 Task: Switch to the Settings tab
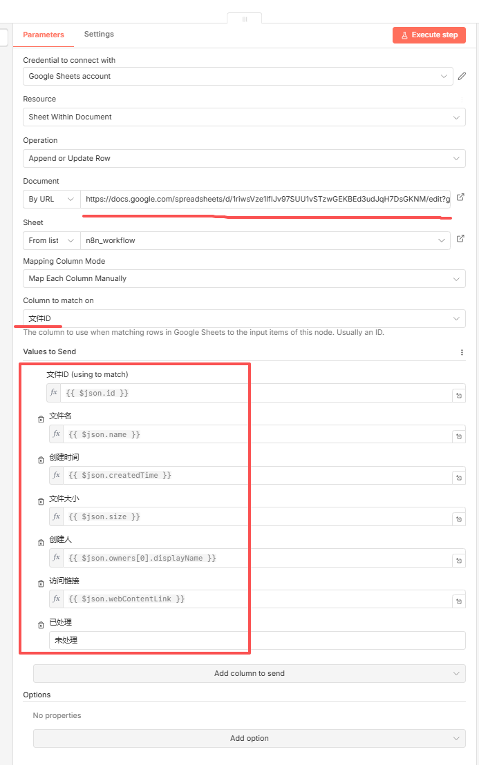[x=99, y=35]
